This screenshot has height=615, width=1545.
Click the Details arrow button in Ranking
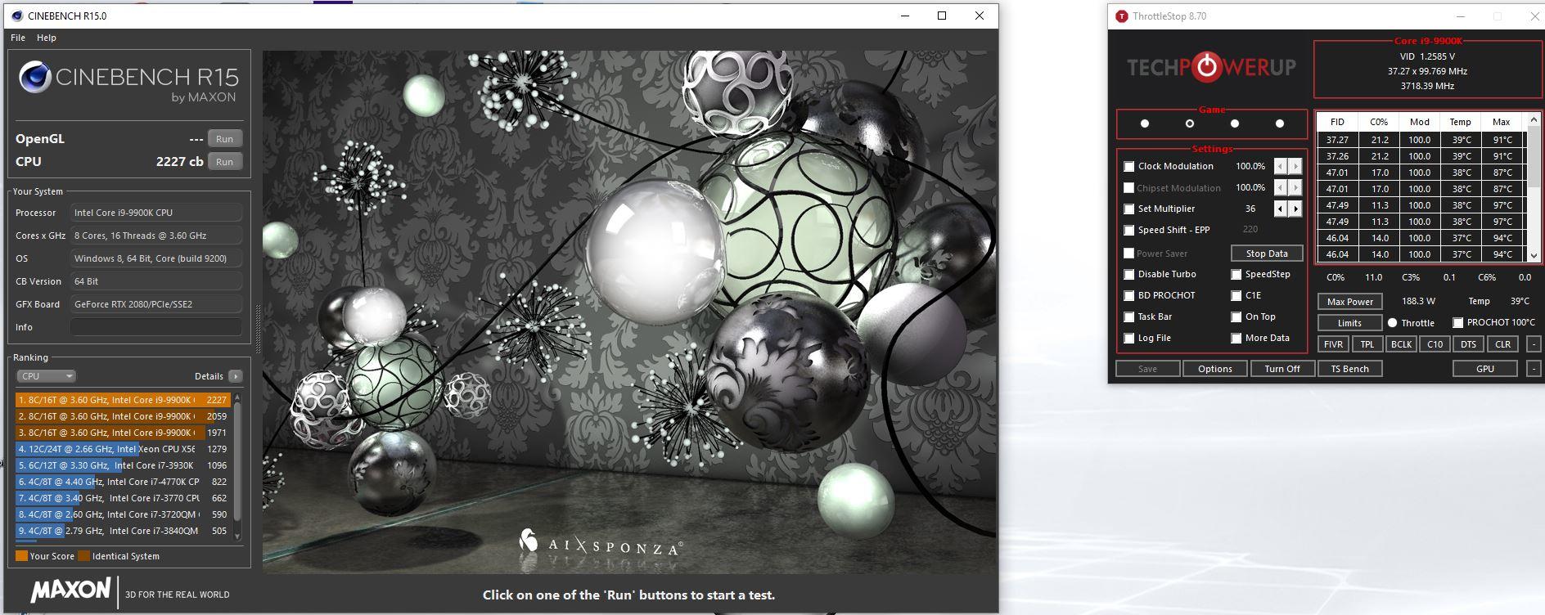(236, 376)
